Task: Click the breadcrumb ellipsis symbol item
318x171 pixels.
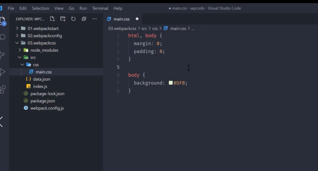Action: (193, 29)
